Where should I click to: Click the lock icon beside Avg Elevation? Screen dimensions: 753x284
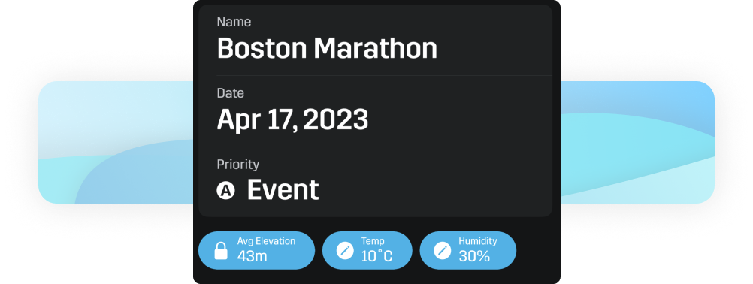pos(221,250)
